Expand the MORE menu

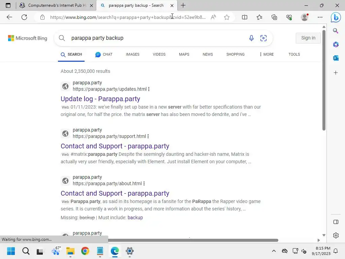(x=266, y=54)
